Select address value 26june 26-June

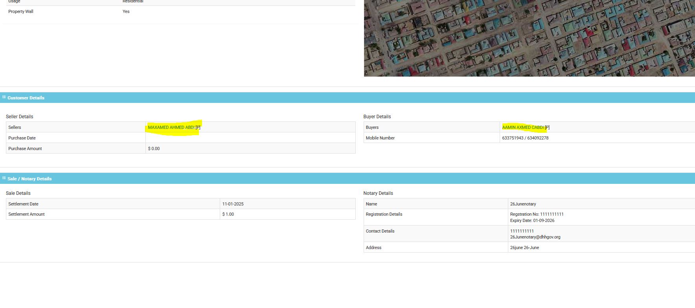coord(524,247)
